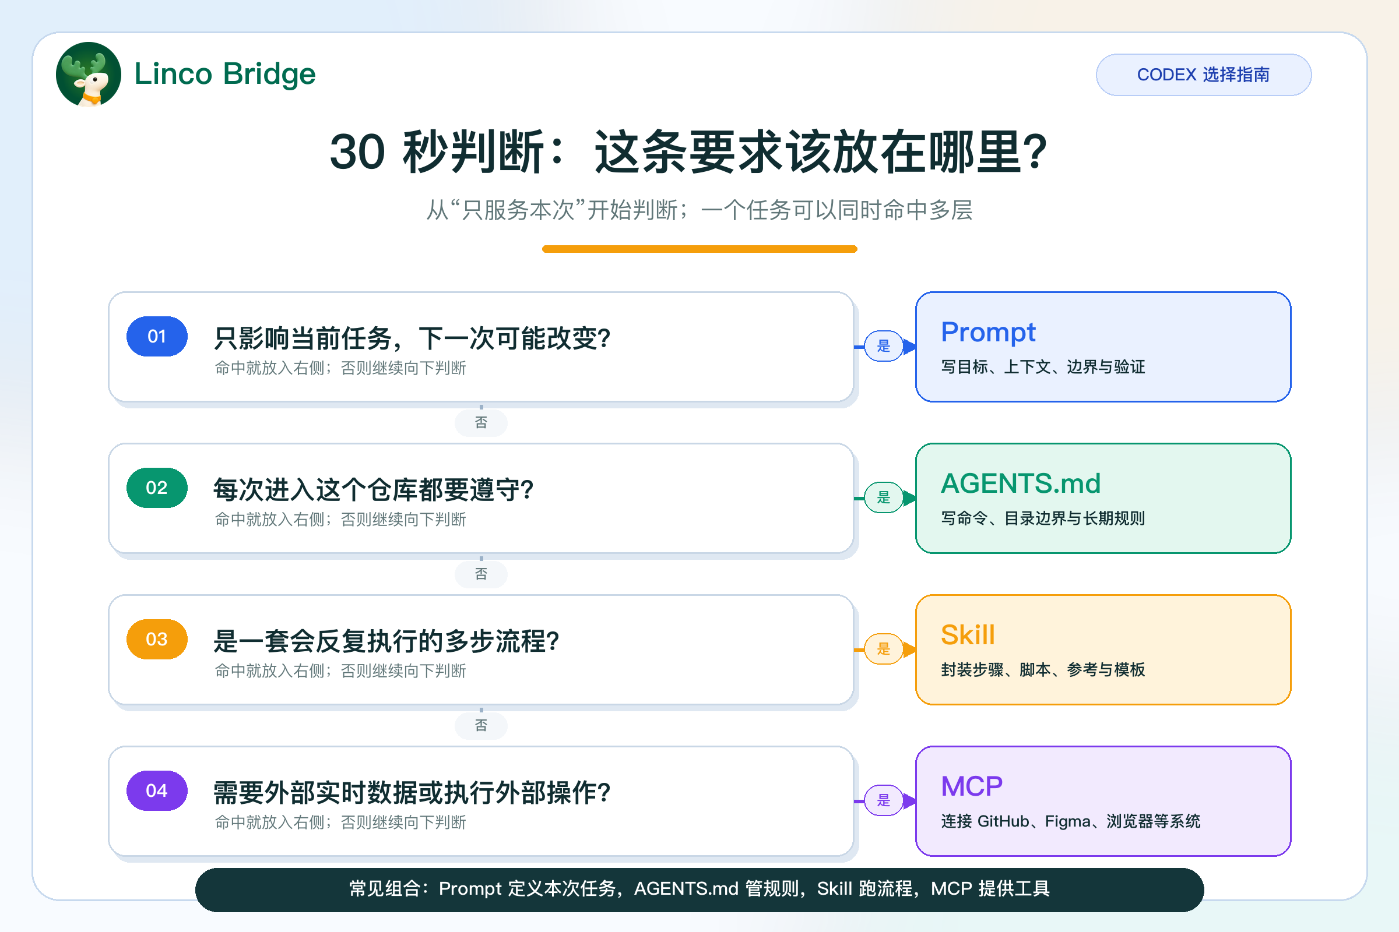Image resolution: width=1399 pixels, height=932 pixels.
Task: Click the green 02 step badge
Action: (157, 488)
